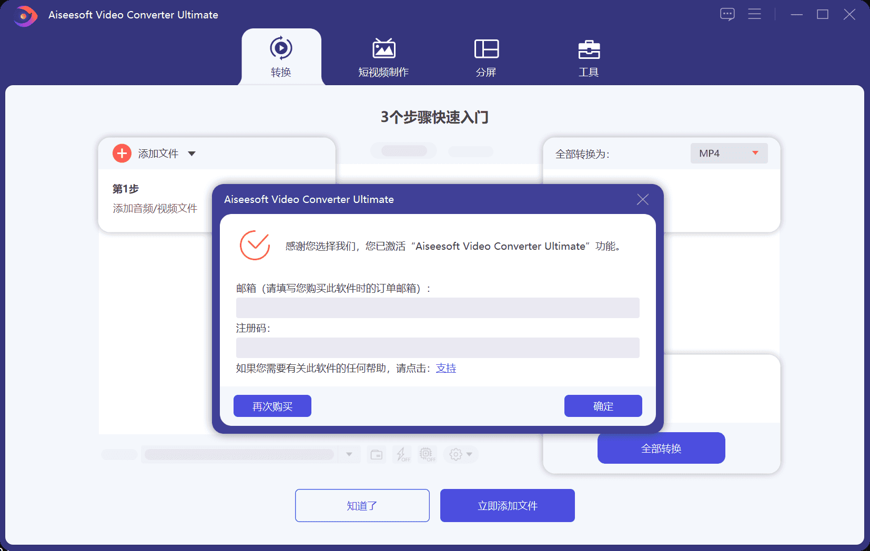Click the 注册码 registration code field
870x551 pixels.
[438, 348]
